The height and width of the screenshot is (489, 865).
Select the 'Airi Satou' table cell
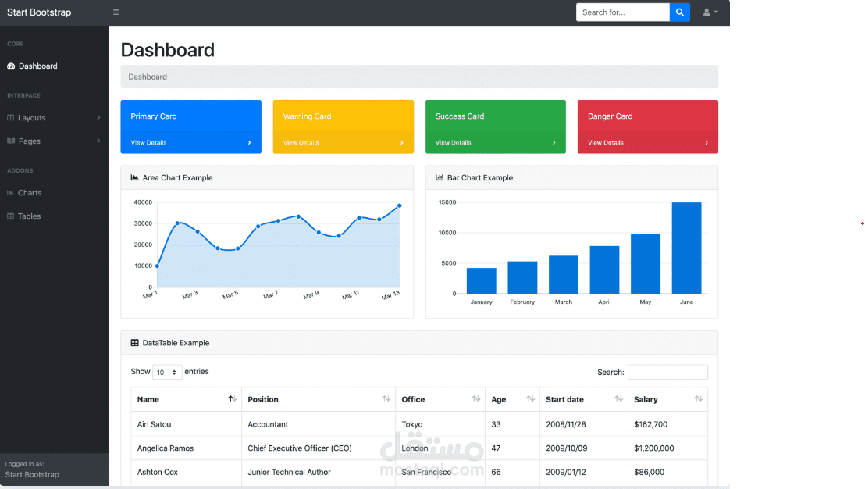pyautogui.click(x=187, y=424)
